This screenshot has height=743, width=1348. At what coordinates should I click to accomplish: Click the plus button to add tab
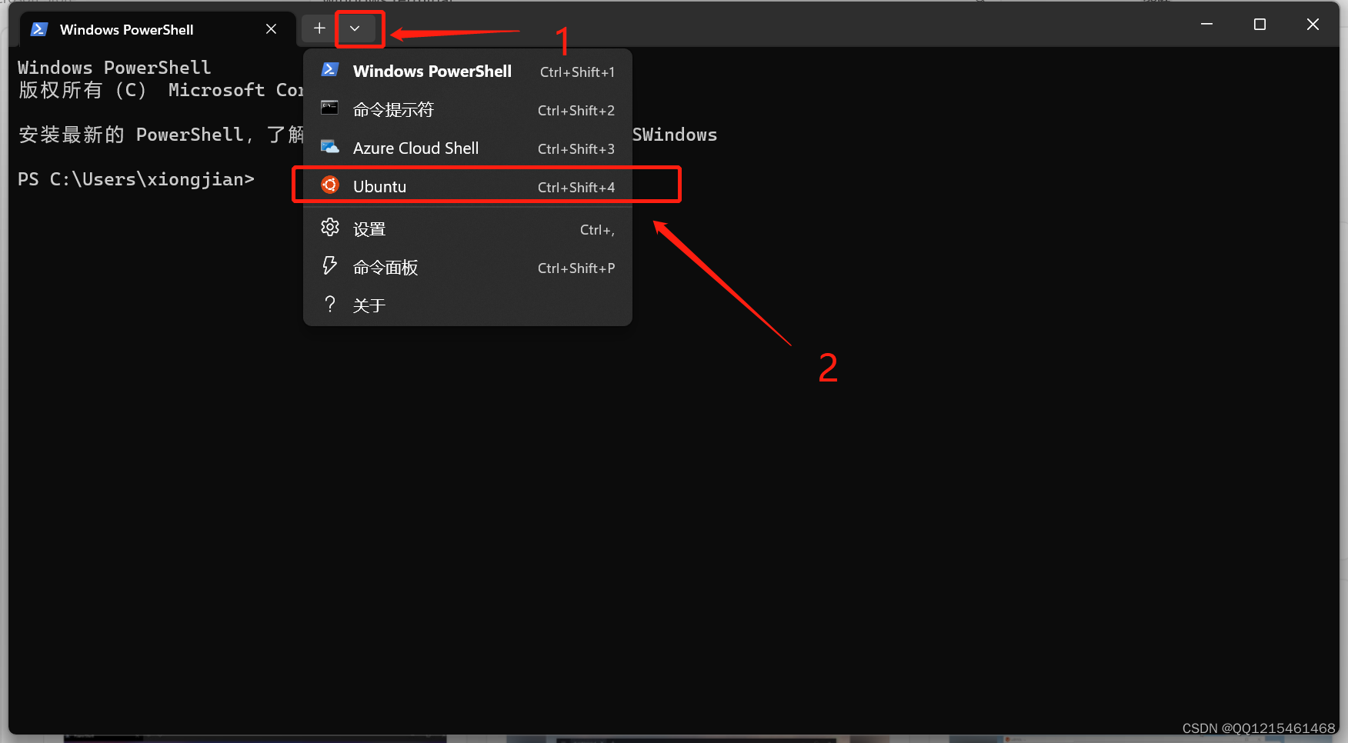pos(319,29)
